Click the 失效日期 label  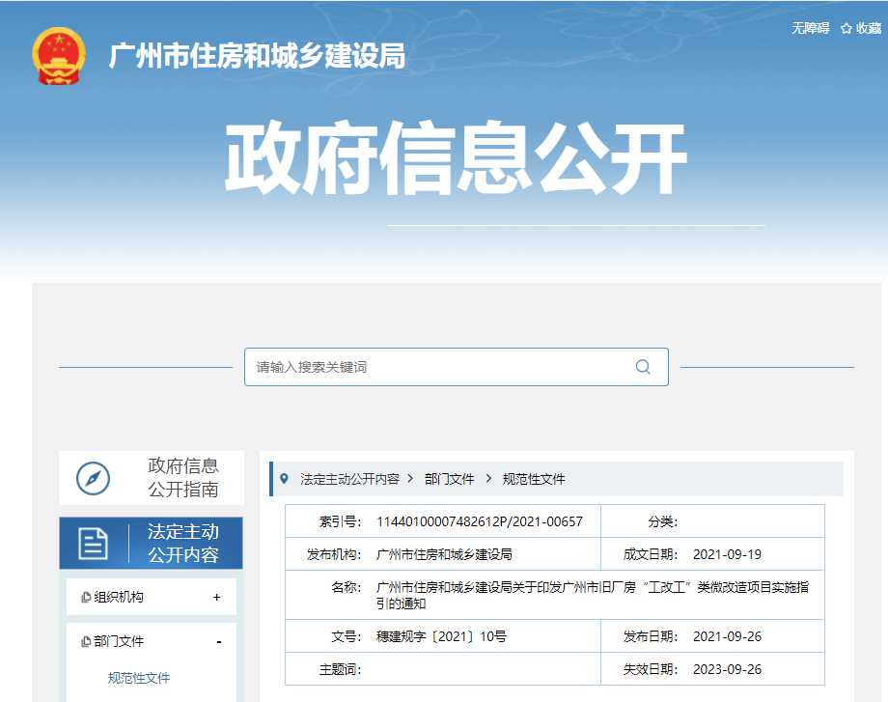(651, 670)
